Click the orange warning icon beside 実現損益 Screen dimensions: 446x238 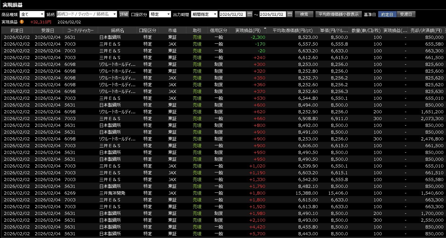tap(22, 22)
